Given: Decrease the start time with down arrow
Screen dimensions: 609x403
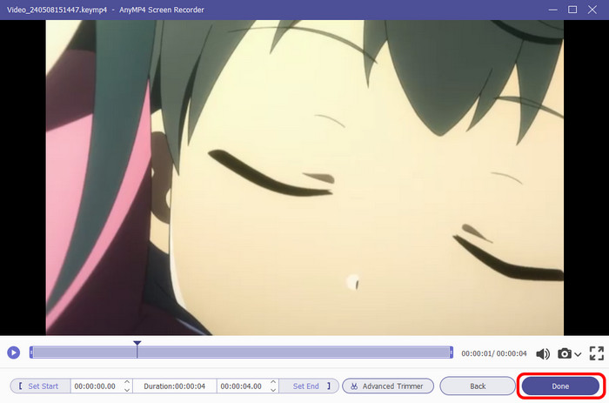Looking at the screenshot, I should pos(127,390).
